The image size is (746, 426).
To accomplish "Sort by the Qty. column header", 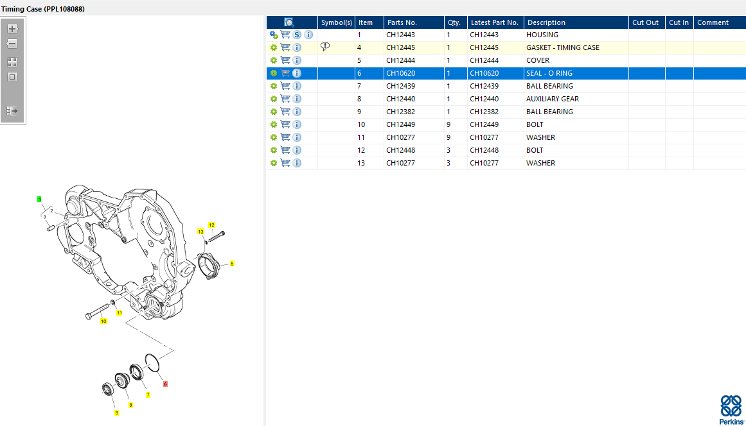I will click(x=456, y=22).
